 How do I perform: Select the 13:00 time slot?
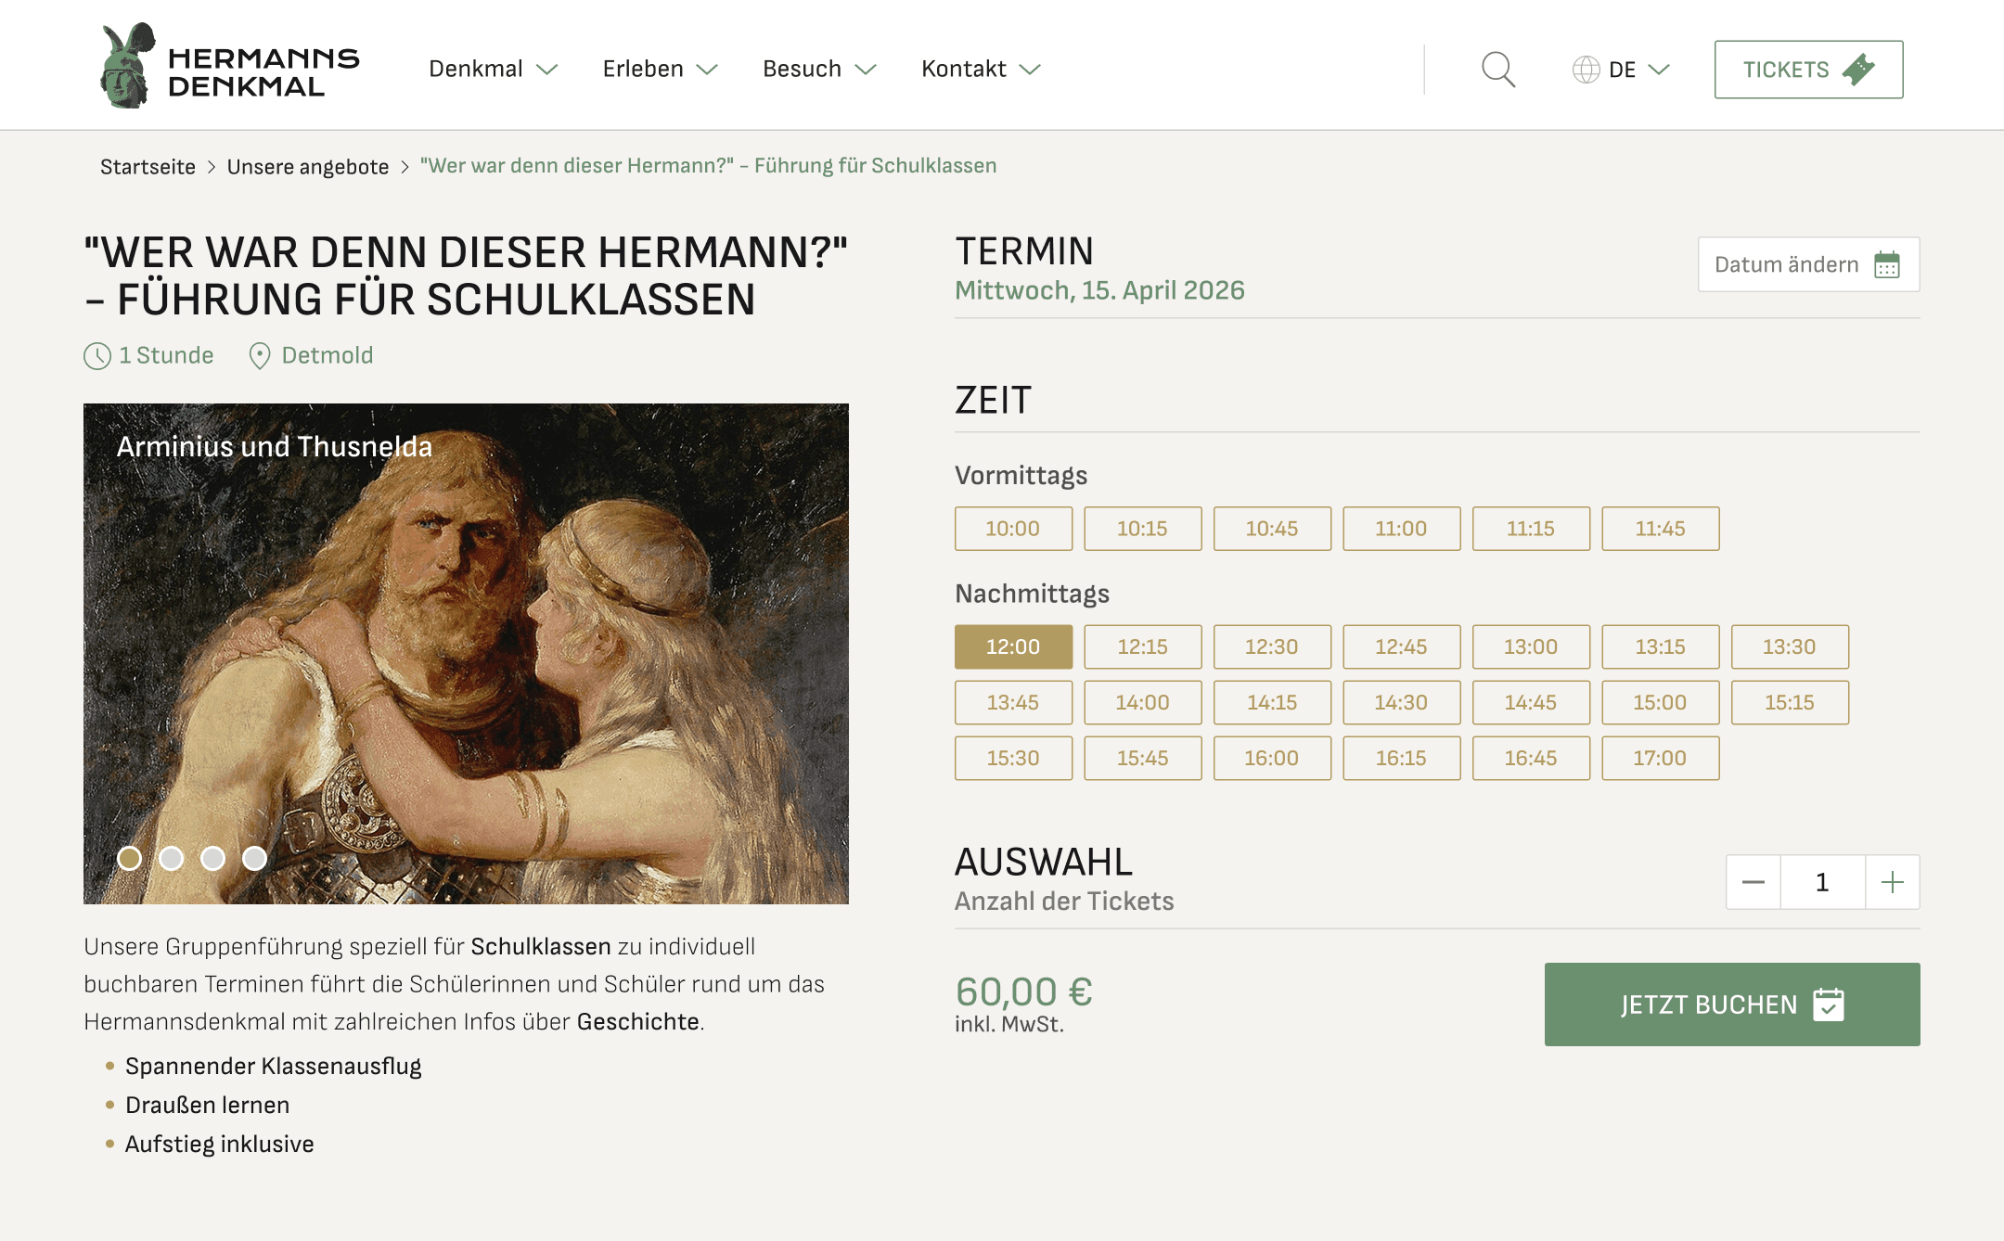point(1531,646)
